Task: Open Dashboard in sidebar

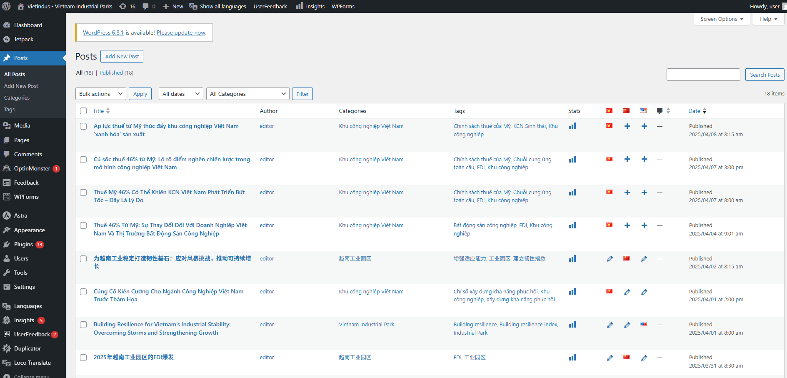Action: coord(28,25)
